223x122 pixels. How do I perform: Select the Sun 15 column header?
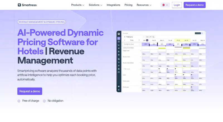(x=194, y=40)
